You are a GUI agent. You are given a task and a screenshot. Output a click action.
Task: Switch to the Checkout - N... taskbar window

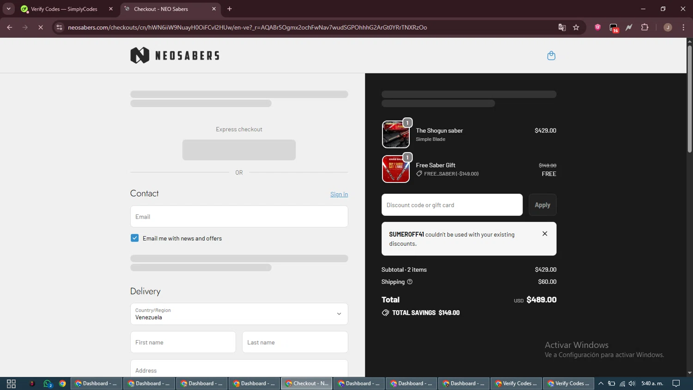pyautogui.click(x=307, y=384)
